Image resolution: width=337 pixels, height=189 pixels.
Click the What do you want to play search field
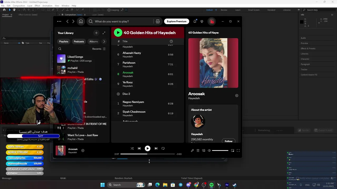(121, 21)
